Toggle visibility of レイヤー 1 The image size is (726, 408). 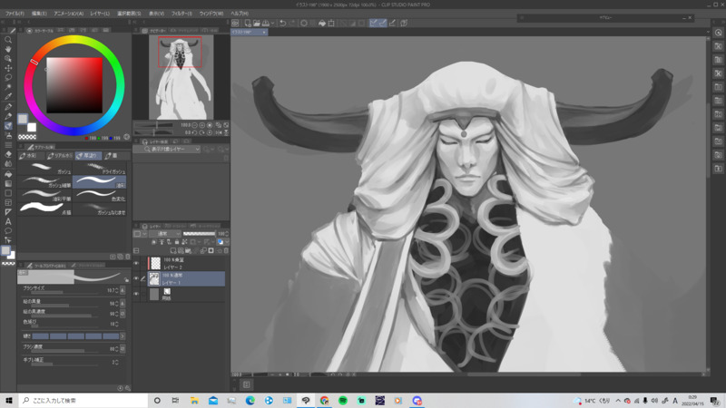tap(137, 279)
